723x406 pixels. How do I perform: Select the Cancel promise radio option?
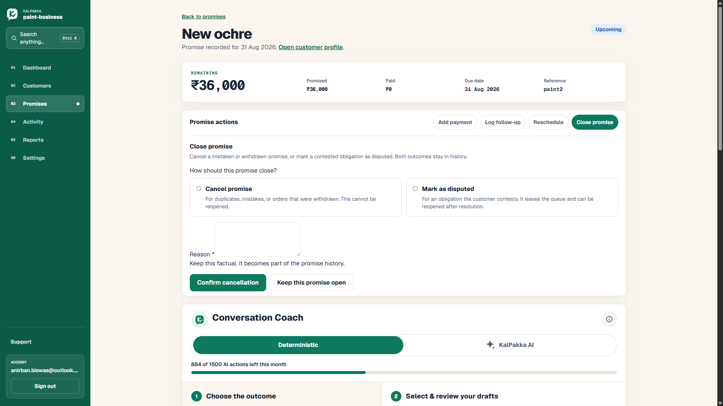click(x=198, y=189)
